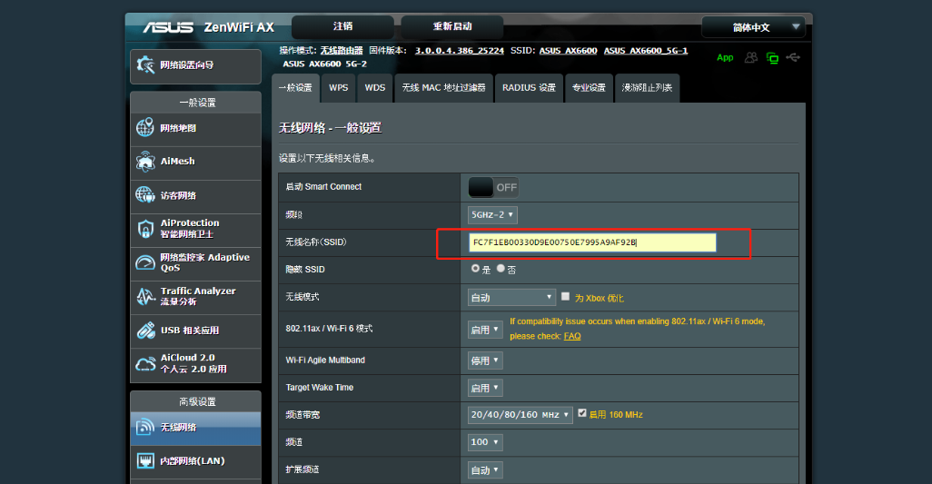The width and height of the screenshot is (932, 484).
Task: Open the channel dropdown showing 100
Action: click(485, 442)
